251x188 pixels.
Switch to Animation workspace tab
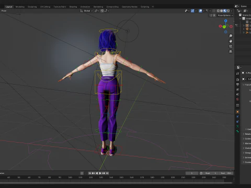85,7
